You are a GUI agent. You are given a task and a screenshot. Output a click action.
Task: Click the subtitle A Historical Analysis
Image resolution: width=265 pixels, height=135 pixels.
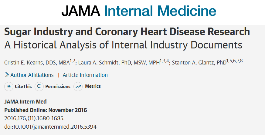tap(123, 45)
